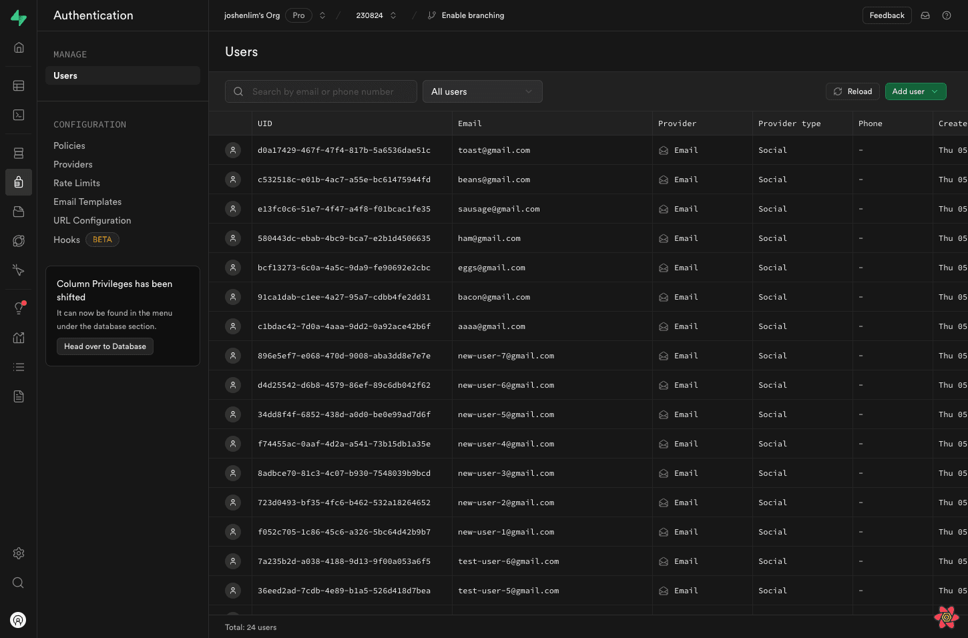Open Providers configuration page
Screen dimensions: 968x638
point(73,164)
